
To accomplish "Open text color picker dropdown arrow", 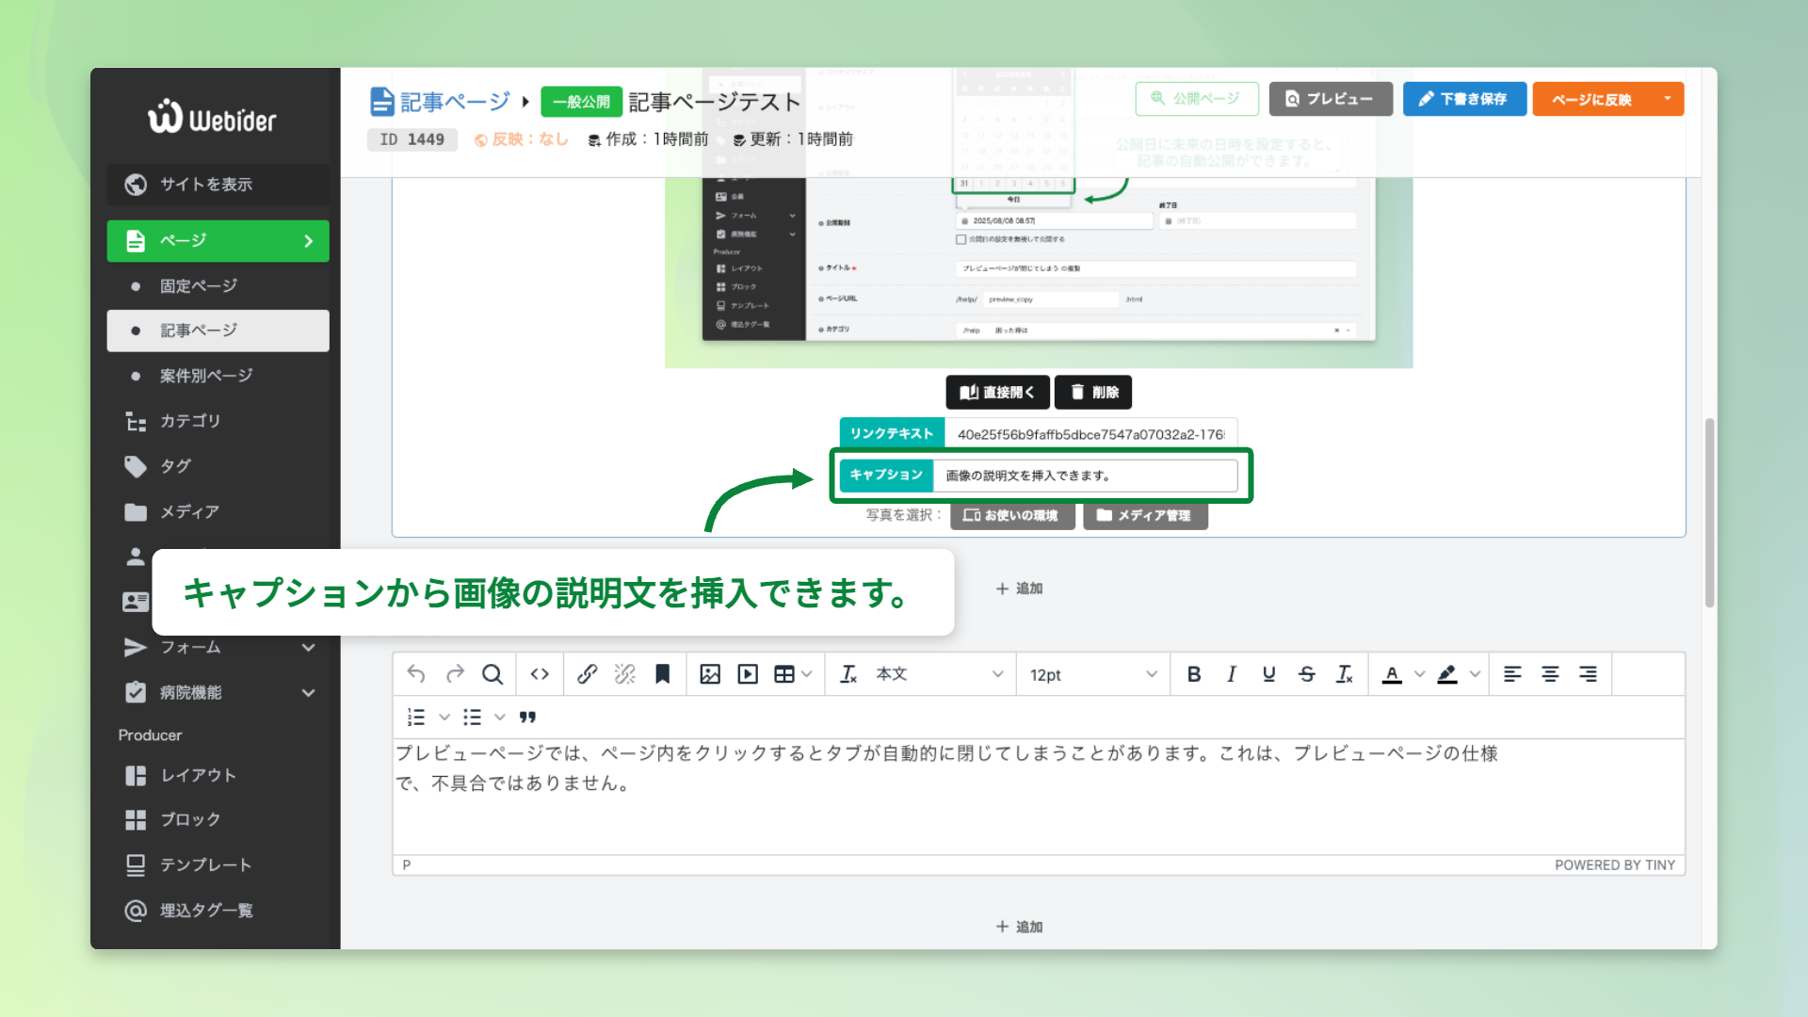I will 1419,674.
